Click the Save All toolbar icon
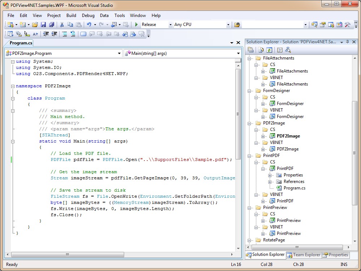 click(x=52, y=25)
